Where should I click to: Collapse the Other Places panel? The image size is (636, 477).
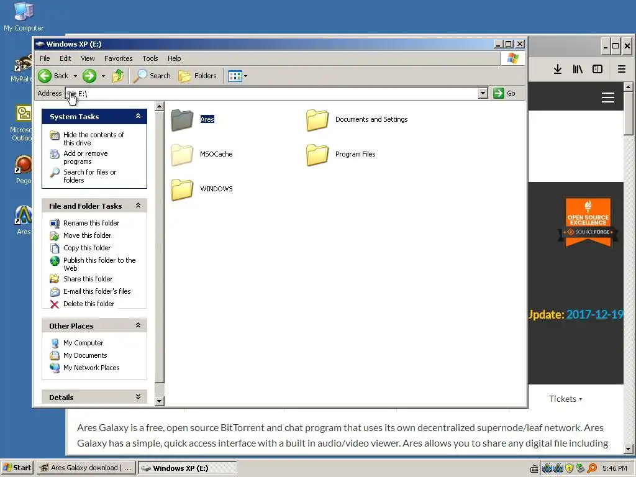click(138, 325)
